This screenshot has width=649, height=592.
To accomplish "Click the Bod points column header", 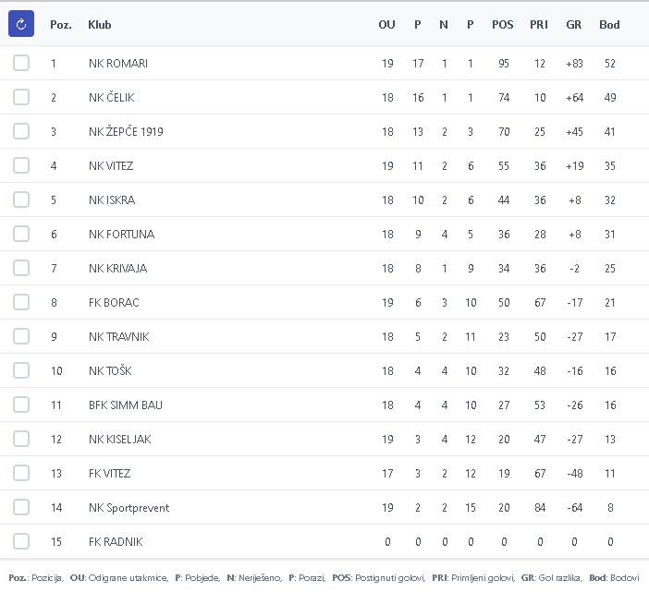I will (609, 25).
